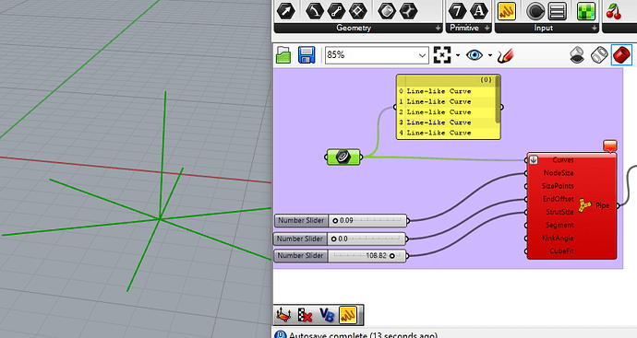The width and height of the screenshot is (637, 338).
Task: Click the 0.09 Number Slider track
Action: point(367,220)
